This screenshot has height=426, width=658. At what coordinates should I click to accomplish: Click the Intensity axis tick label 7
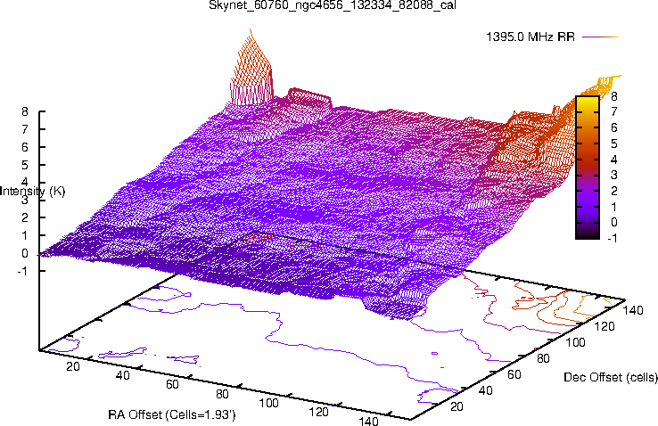(x=25, y=129)
